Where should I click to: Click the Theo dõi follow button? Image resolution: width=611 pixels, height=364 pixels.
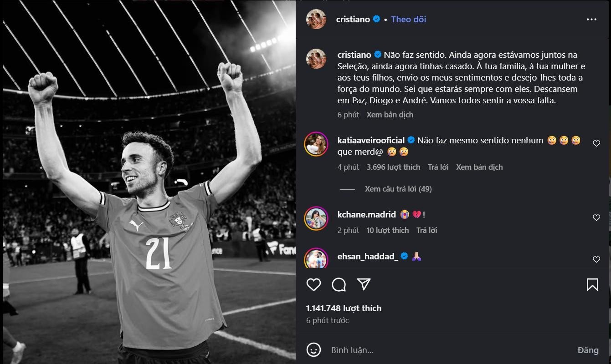(x=408, y=20)
